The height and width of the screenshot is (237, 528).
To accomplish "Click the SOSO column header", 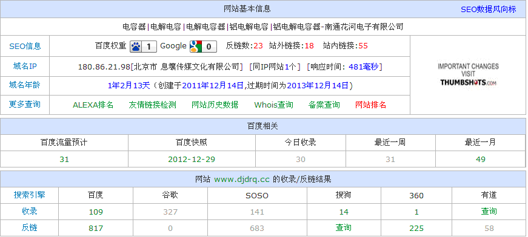I will (x=257, y=195).
